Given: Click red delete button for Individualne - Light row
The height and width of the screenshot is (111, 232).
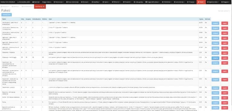Looking at the screenshot, I should (x=225, y=23).
